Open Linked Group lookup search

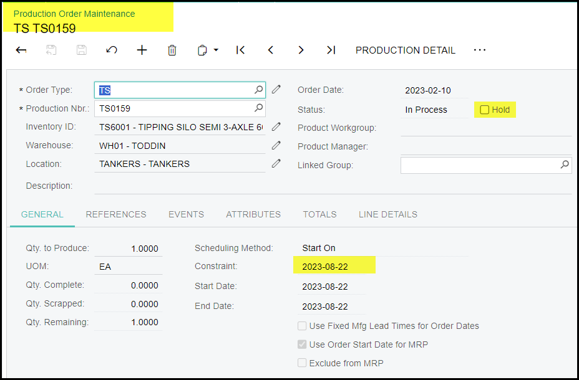point(564,165)
